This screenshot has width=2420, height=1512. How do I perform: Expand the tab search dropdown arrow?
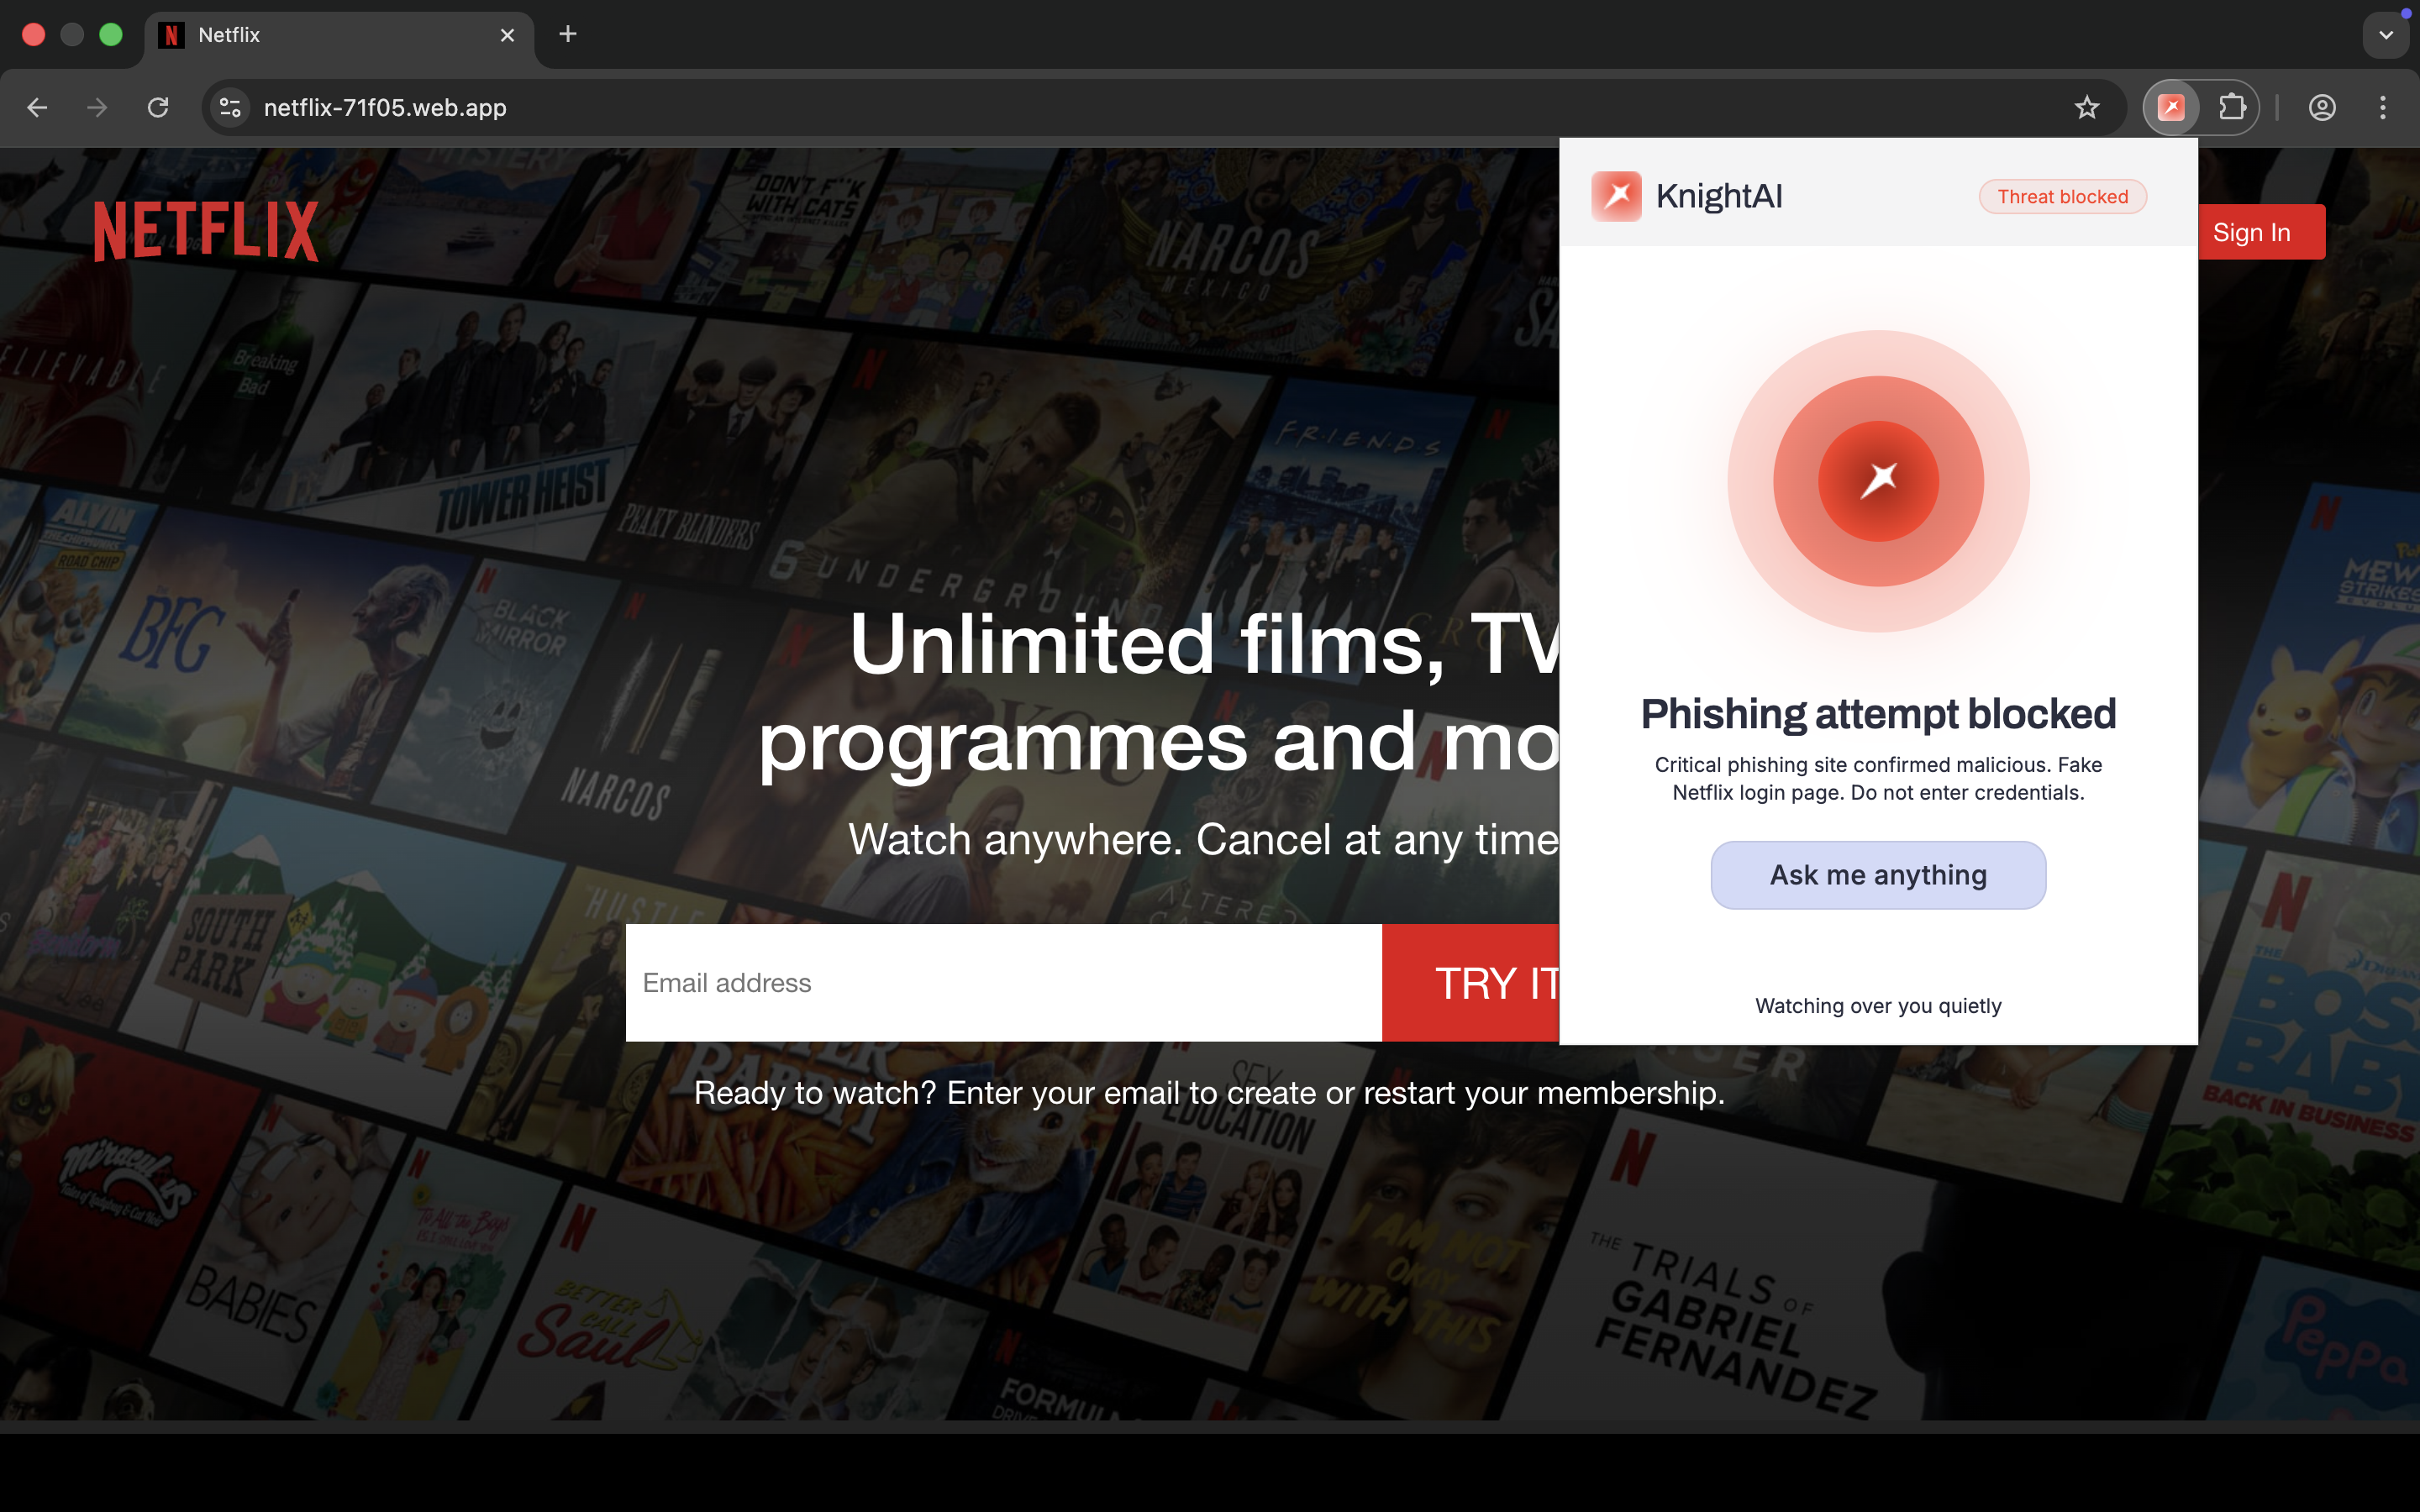click(2386, 35)
